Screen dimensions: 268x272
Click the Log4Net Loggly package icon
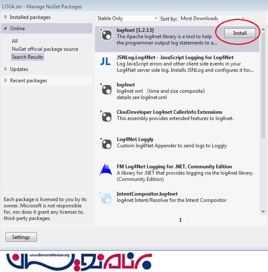pyautogui.click(x=105, y=143)
